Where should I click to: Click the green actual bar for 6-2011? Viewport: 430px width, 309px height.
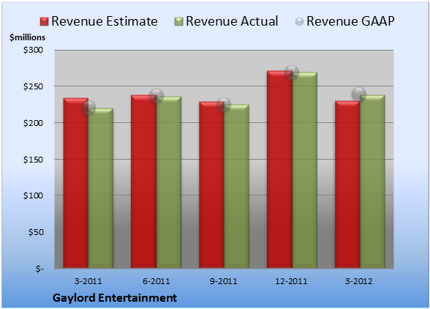[x=169, y=182]
